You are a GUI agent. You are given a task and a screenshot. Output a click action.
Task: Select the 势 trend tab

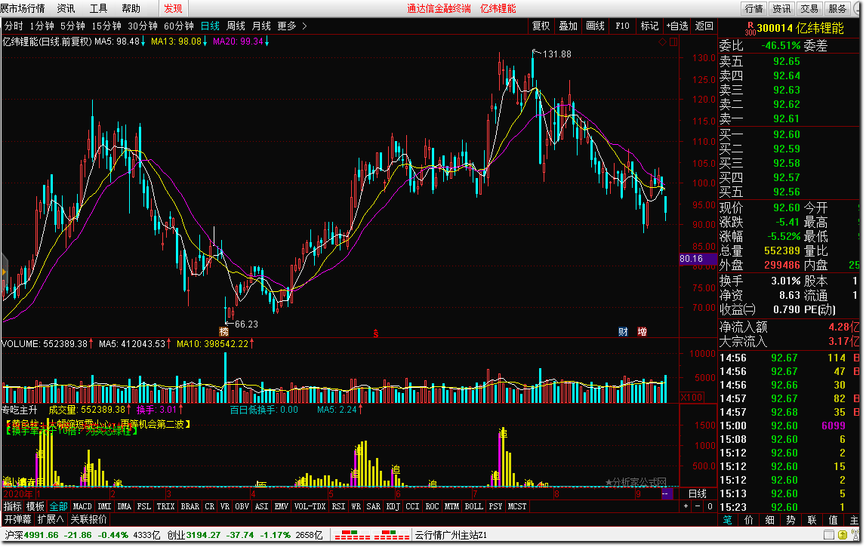coord(791,520)
